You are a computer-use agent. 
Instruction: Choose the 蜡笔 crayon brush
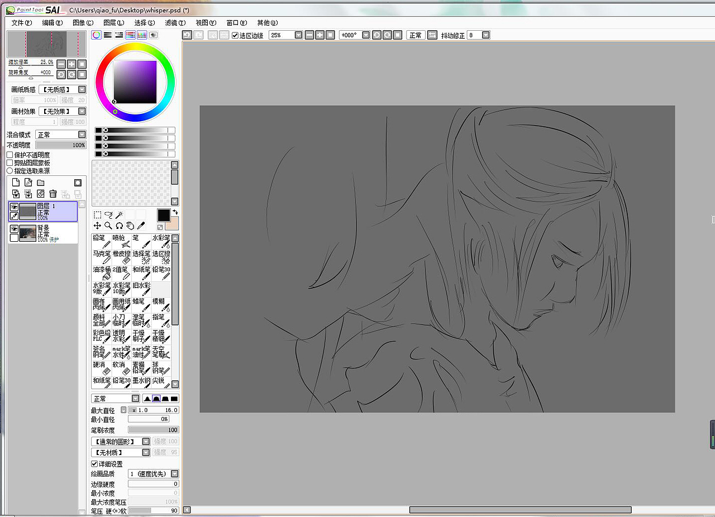tap(141, 304)
